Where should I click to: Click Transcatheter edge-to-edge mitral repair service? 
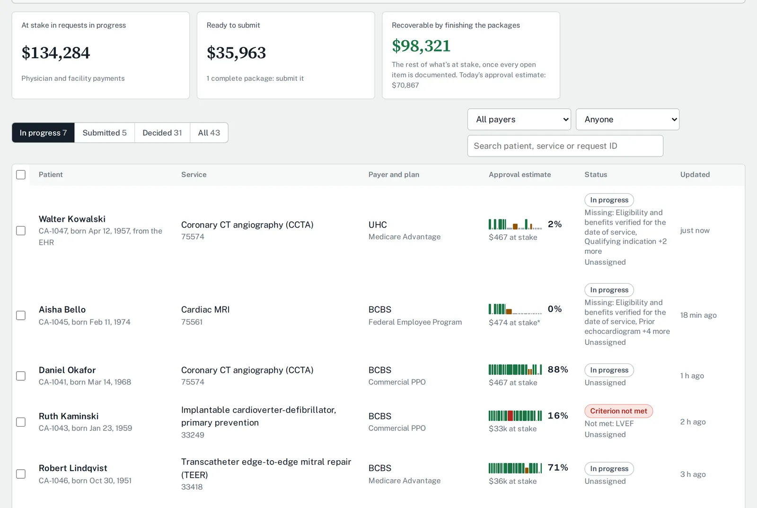pyautogui.click(x=266, y=468)
